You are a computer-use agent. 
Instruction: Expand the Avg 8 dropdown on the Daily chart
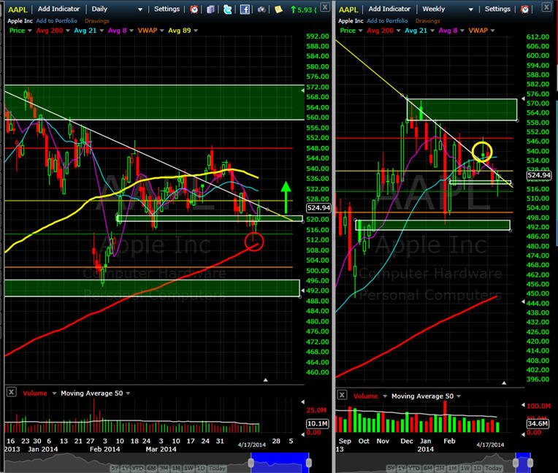click(x=131, y=31)
